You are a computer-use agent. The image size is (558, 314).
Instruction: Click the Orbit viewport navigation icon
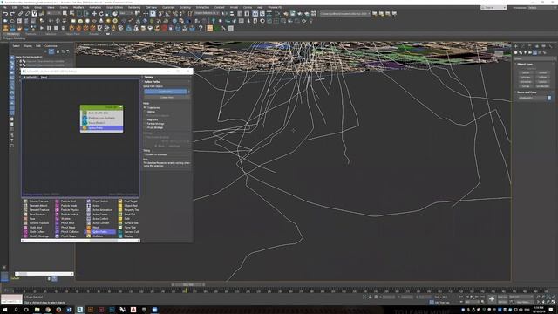[x=548, y=302]
